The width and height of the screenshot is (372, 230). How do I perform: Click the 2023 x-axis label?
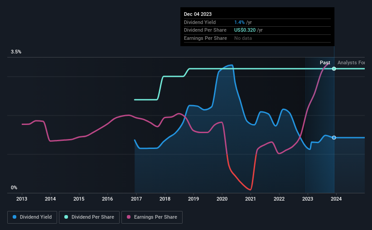click(308, 199)
